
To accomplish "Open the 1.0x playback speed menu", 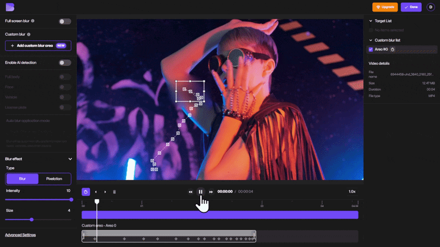I will point(352,192).
